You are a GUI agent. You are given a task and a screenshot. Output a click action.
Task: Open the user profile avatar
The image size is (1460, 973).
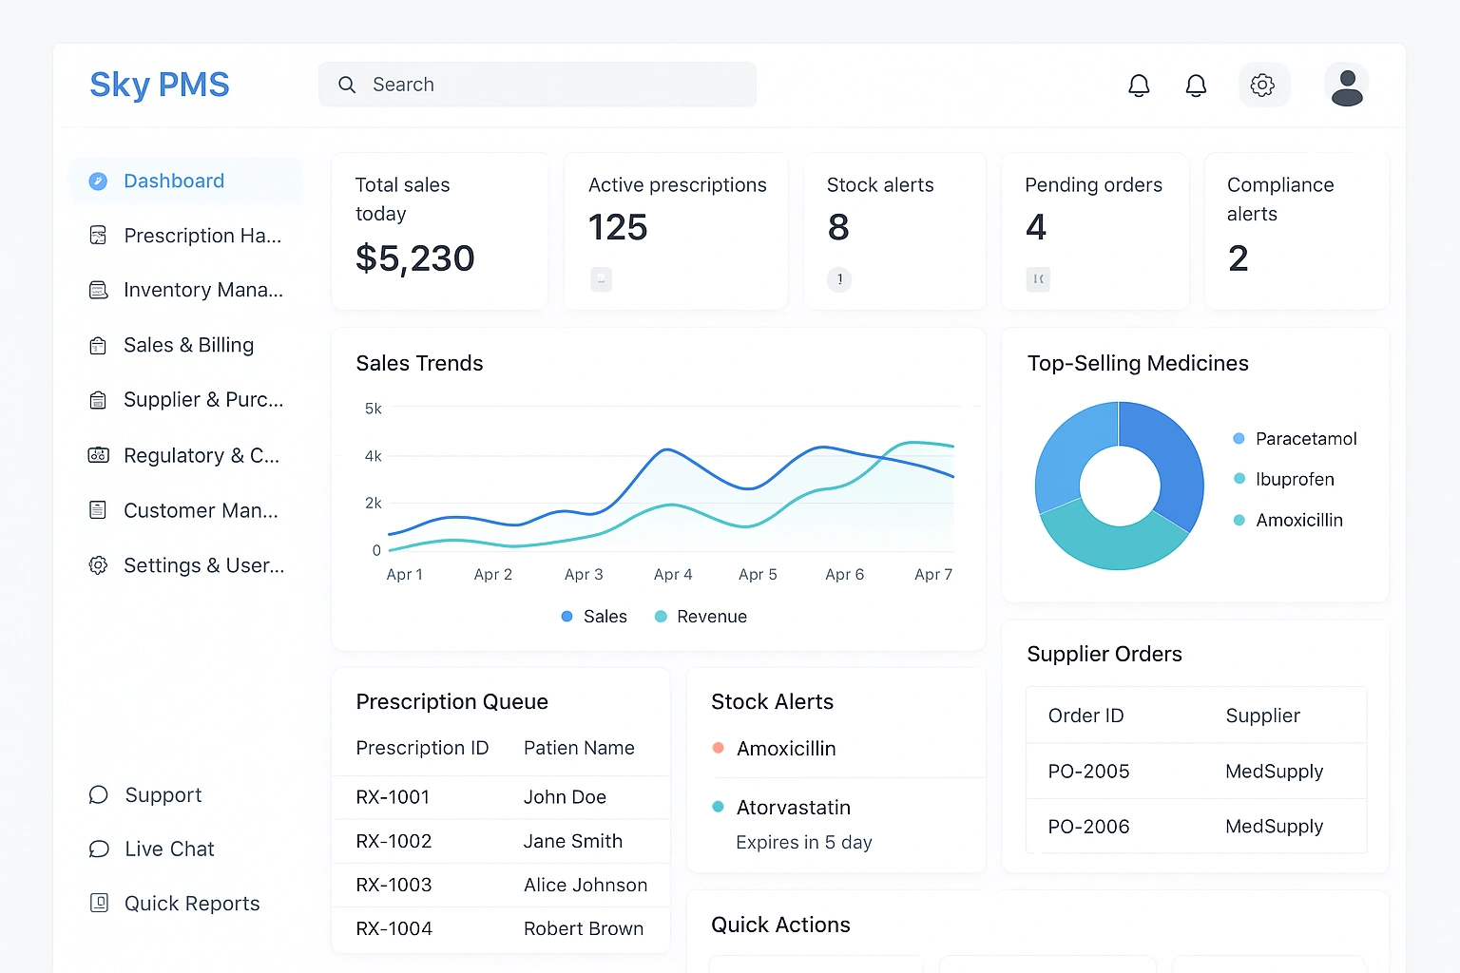1346,86
